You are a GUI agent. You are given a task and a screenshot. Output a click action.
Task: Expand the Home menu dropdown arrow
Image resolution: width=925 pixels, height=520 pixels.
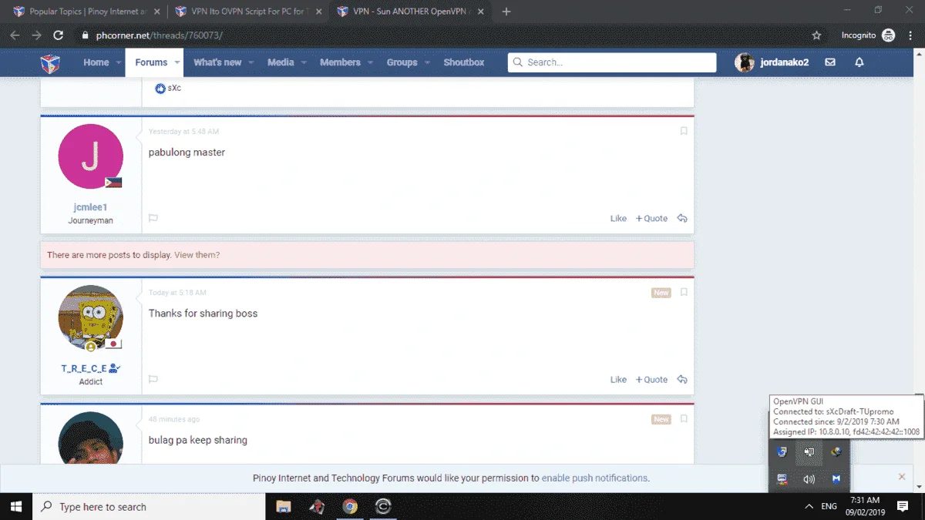119,62
